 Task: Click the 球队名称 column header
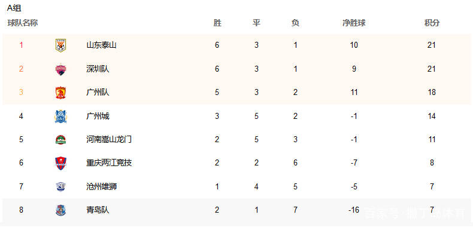[23, 23]
